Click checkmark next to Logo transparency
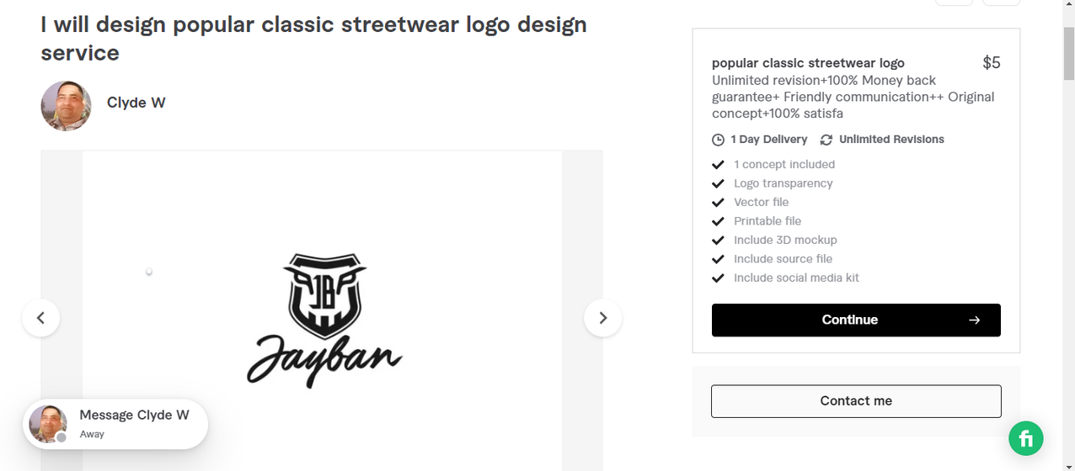The width and height of the screenshot is (1075, 471). (x=719, y=183)
